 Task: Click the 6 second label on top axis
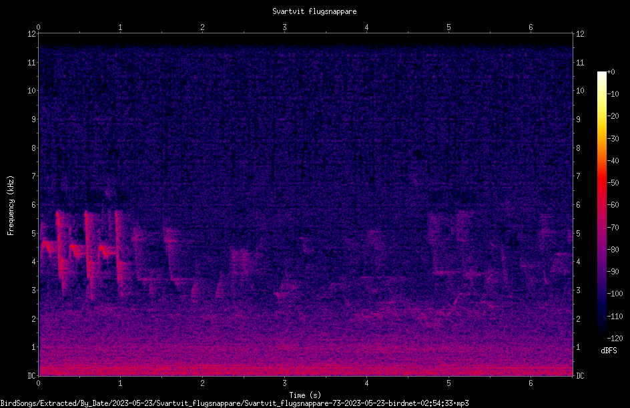point(531,27)
